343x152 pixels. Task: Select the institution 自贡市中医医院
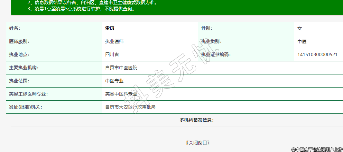[121, 68]
